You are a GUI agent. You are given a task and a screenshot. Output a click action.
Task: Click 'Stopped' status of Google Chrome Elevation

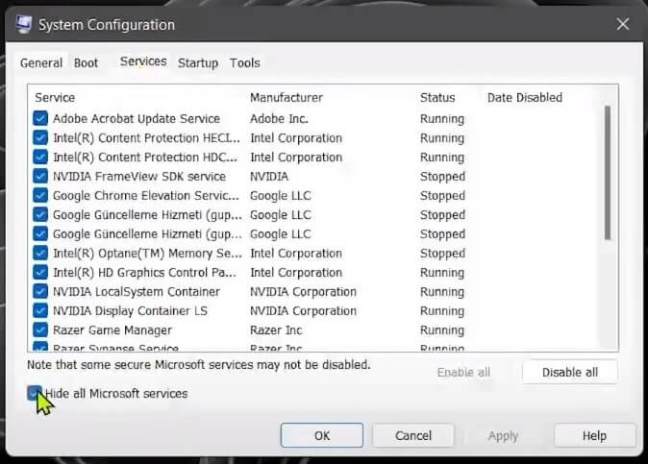442,195
